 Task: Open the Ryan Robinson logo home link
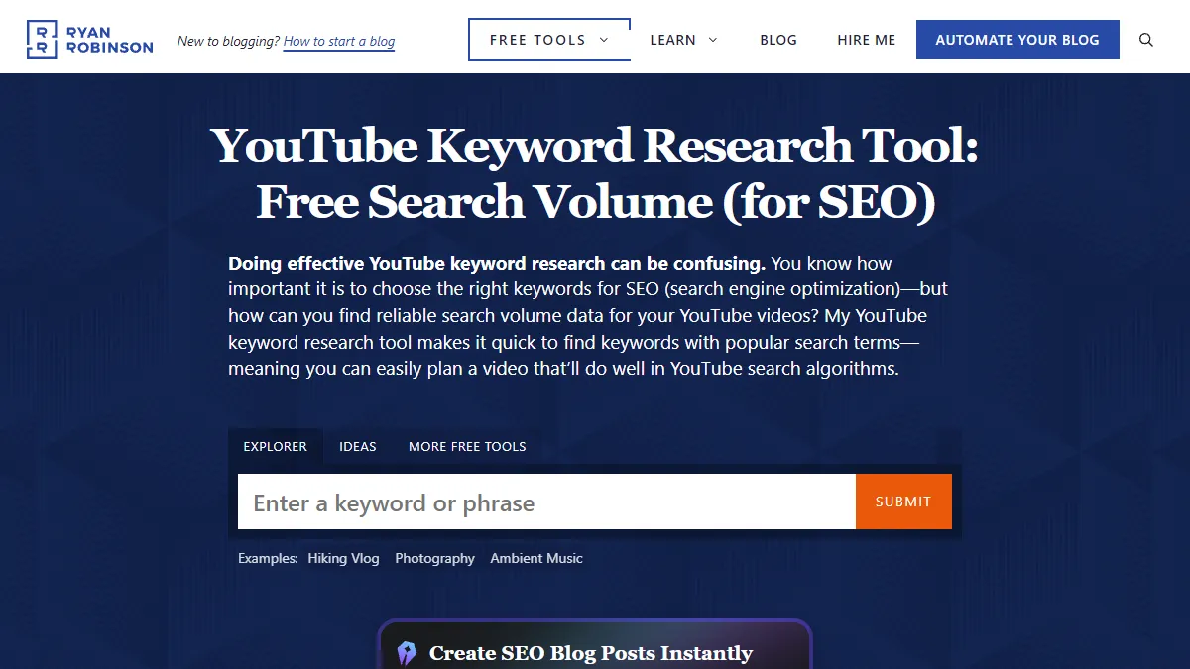pos(89,40)
